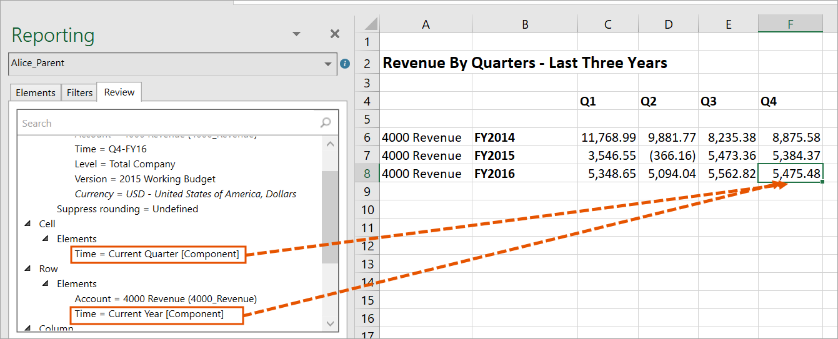This screenshot has height=339, width=838.
Task: Select the 'Currency = USD' entry
Action: [186, 194]
